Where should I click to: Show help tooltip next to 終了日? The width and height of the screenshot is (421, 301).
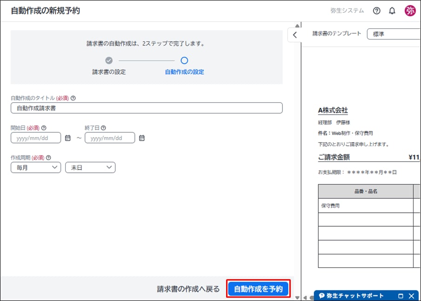pos(103,128)
